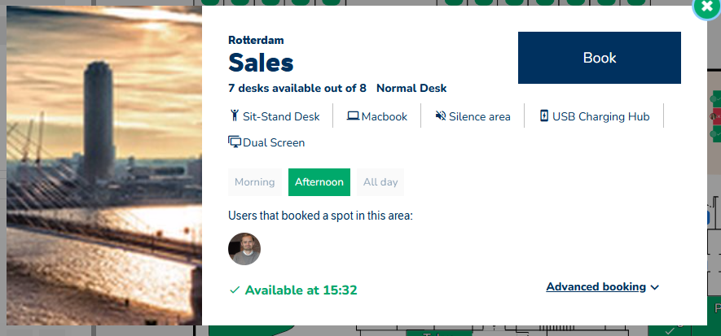This screenshot has height=336, width=721.
Task: Click the Available at 15:32 status text
Action: (x=301, y=290)
